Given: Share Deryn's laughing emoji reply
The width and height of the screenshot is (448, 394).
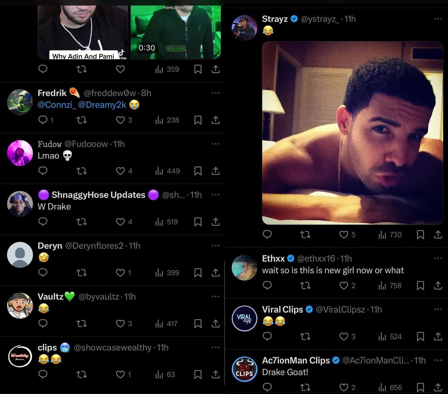Looking at the screenshot, I should (x=215, y=273).
